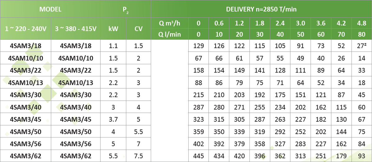This screenshot has height=162, width=372.
Task: Select 4SAM3/62 in the 380-415V column
Action: point(76,156)
